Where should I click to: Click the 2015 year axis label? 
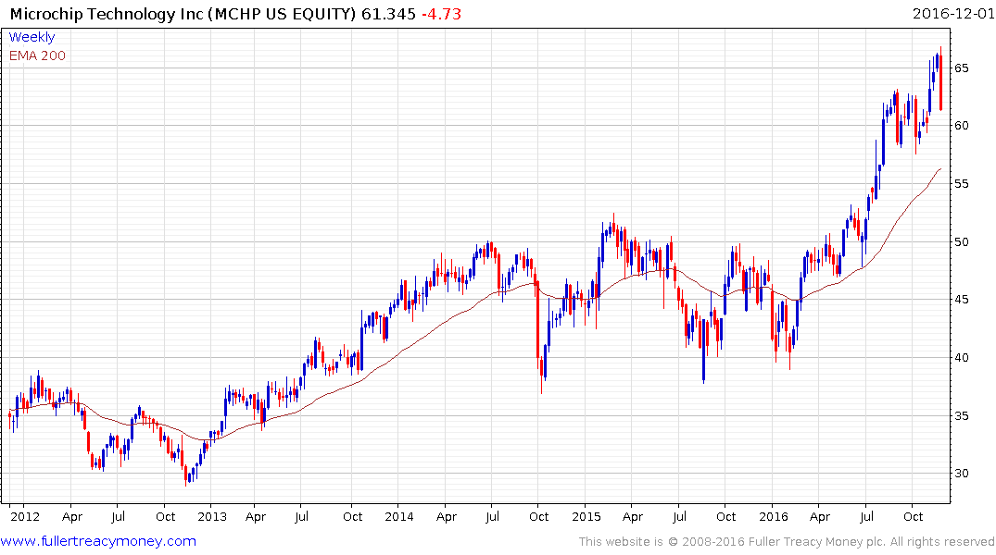point(586,516)
